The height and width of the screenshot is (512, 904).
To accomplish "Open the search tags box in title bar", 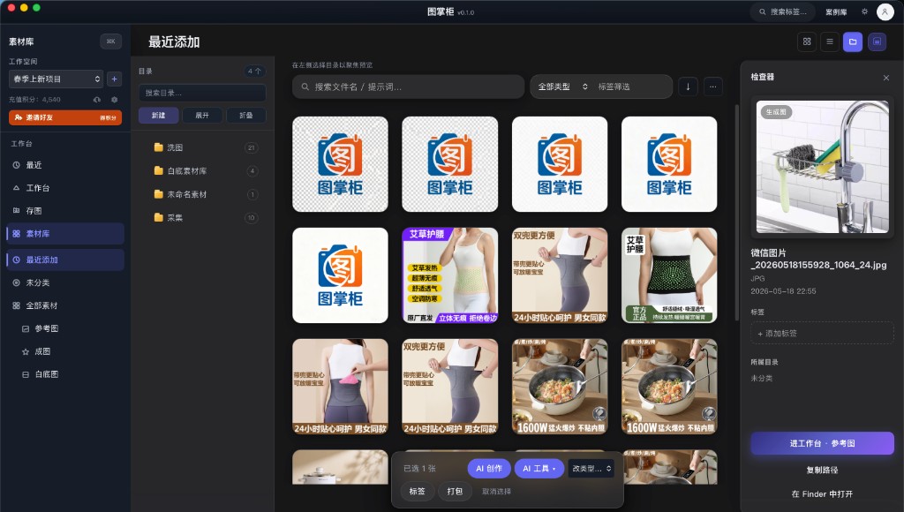I will pos(782,11).
